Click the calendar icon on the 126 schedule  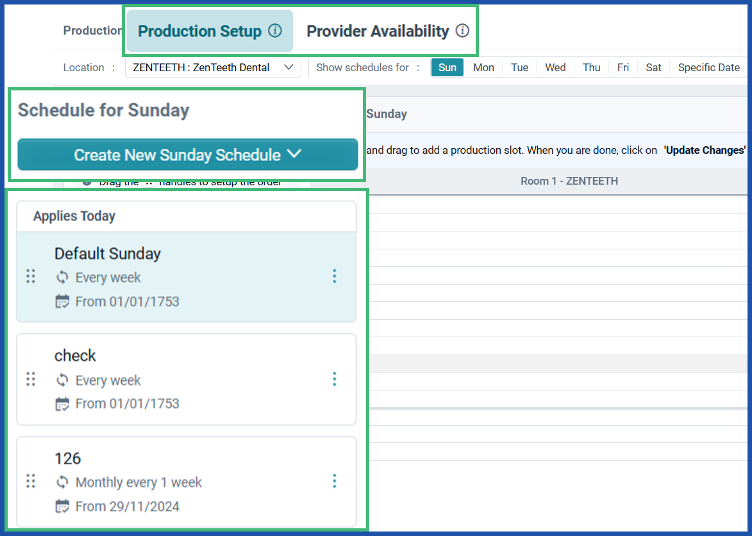coord(62,507)
